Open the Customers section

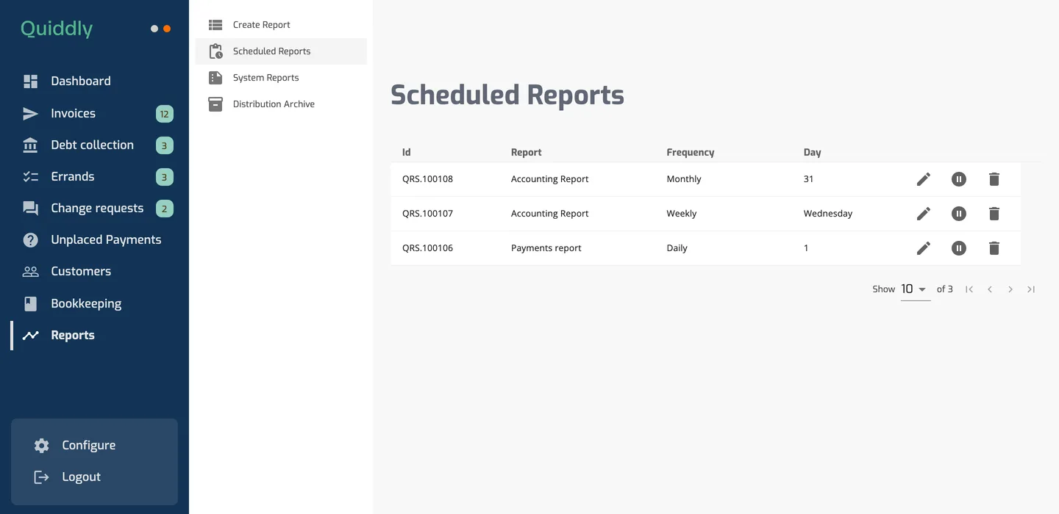81,272
